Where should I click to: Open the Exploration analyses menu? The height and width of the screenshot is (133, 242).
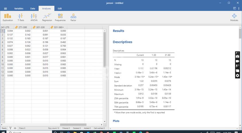click(8, 17)
